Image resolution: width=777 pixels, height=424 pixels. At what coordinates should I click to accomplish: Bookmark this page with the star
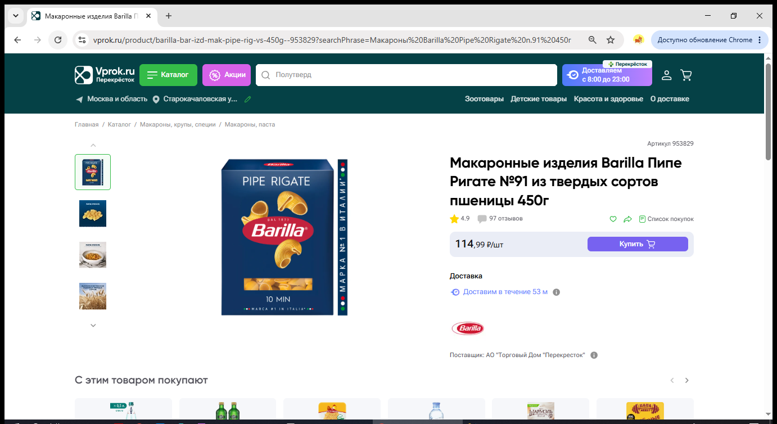(611, 40)
